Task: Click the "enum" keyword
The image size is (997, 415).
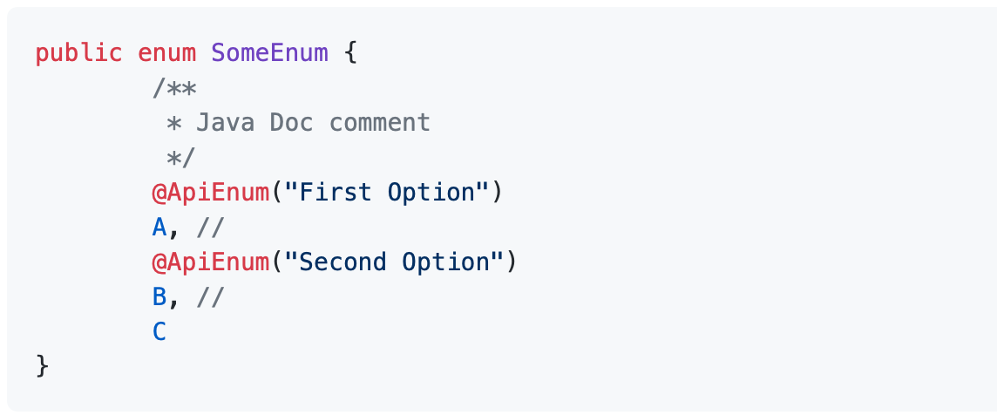Action: [166, 53]
